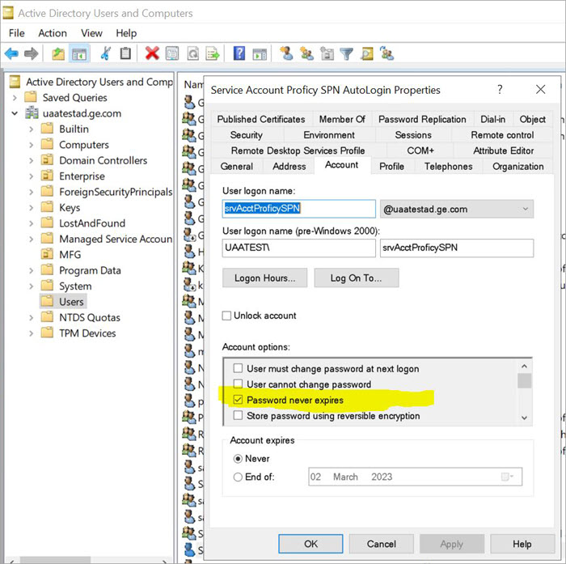The width and height of the screenshot is (566, 564).
Task: Click Account options scrollbar up arrow
Action: 525,367
